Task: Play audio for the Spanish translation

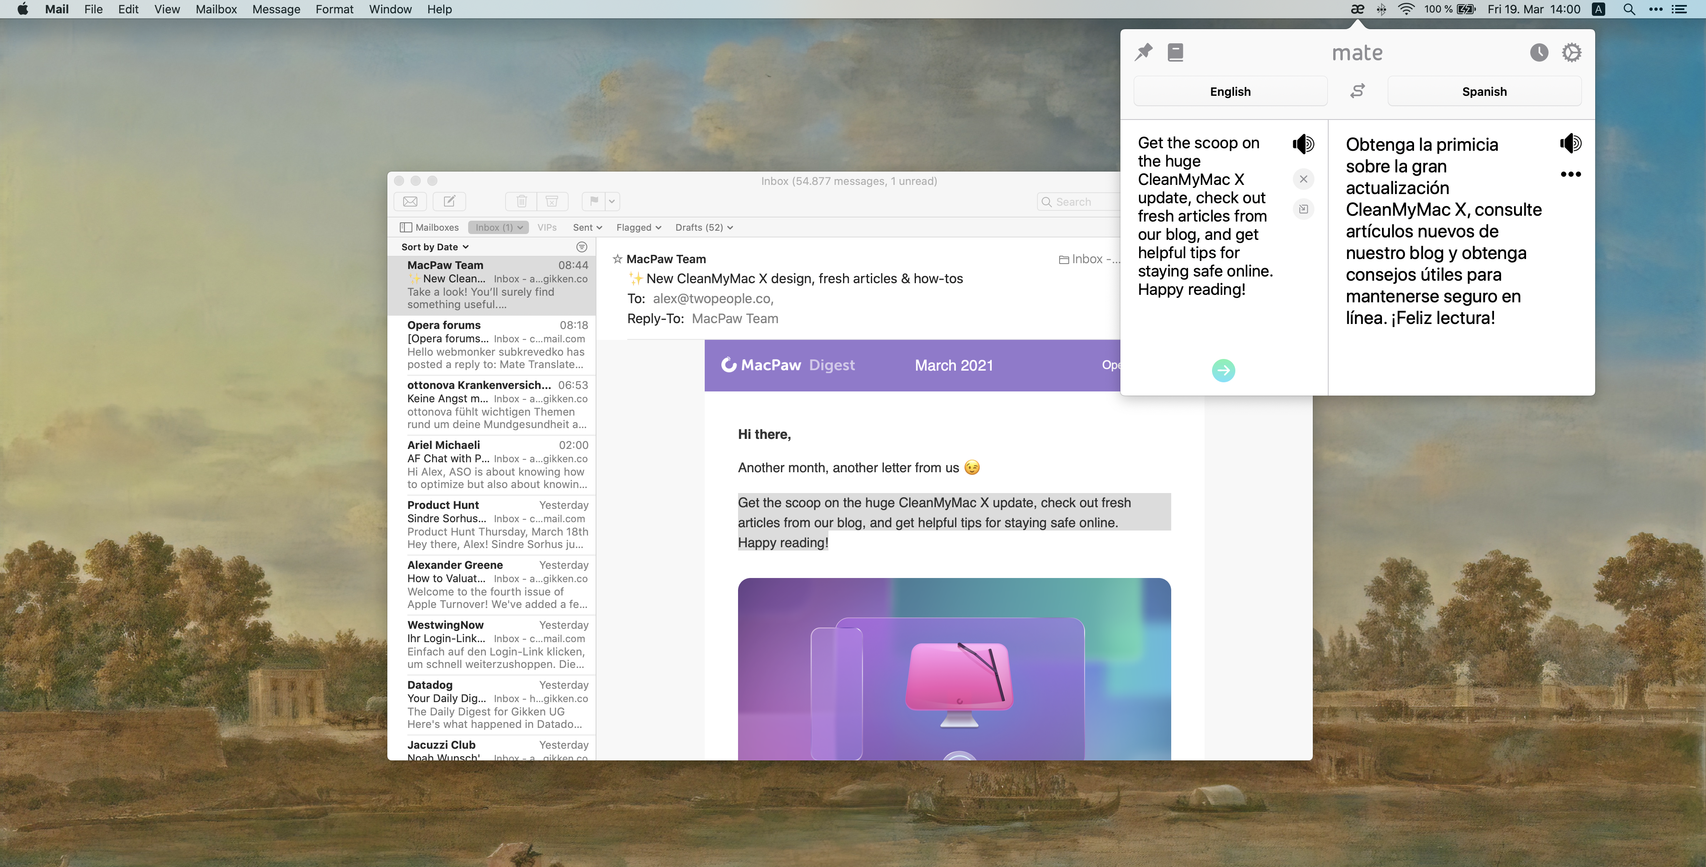Action: click(1570, 143)
